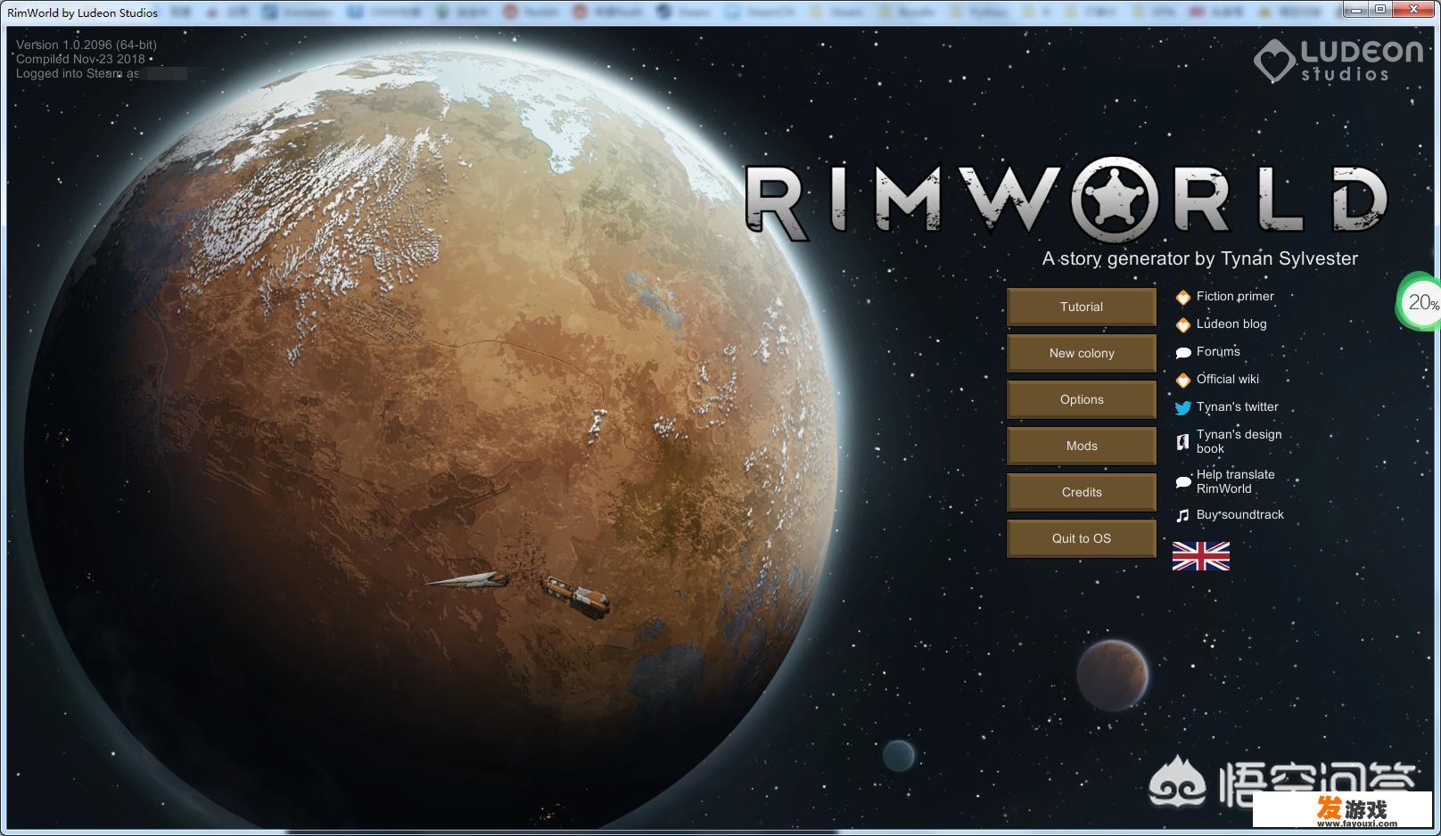The image size is (1441, 836).
Task: Click the music note icon beside Buy soundtrack
Action: pos(1183,515)
